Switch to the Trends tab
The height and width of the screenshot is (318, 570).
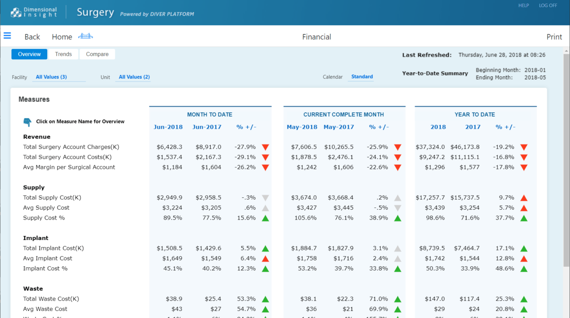(x=63, y=54)
